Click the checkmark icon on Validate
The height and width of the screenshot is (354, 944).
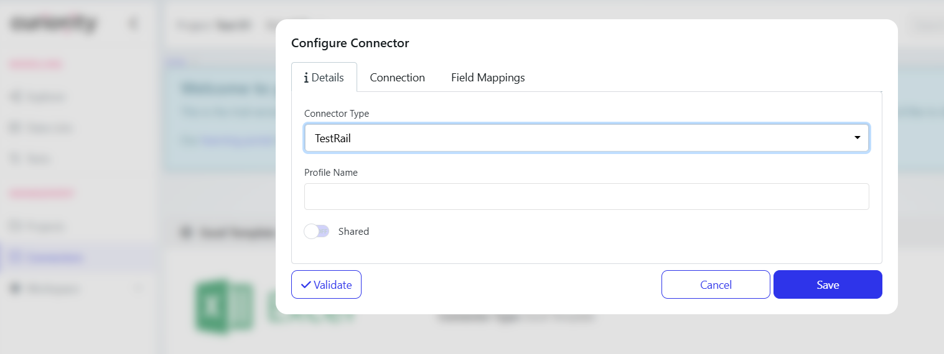[306, 284]
